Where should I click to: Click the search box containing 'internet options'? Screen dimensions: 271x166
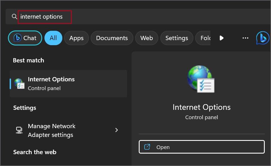(138, 17)
